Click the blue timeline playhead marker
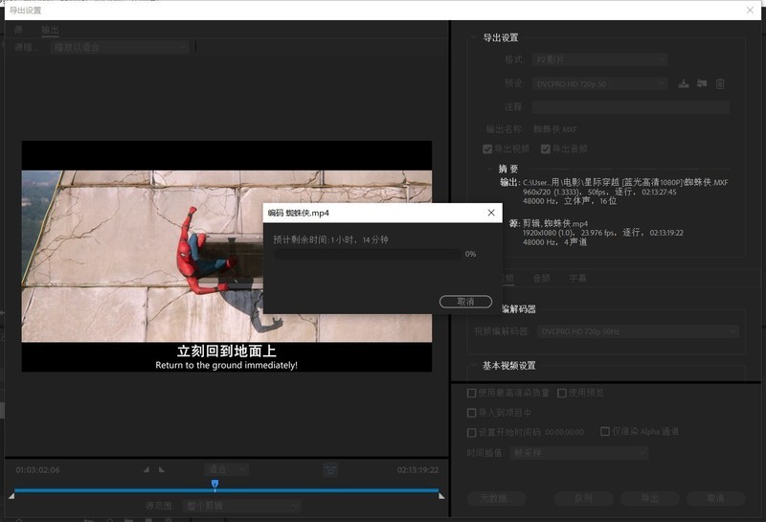 (x=214, y=485)
